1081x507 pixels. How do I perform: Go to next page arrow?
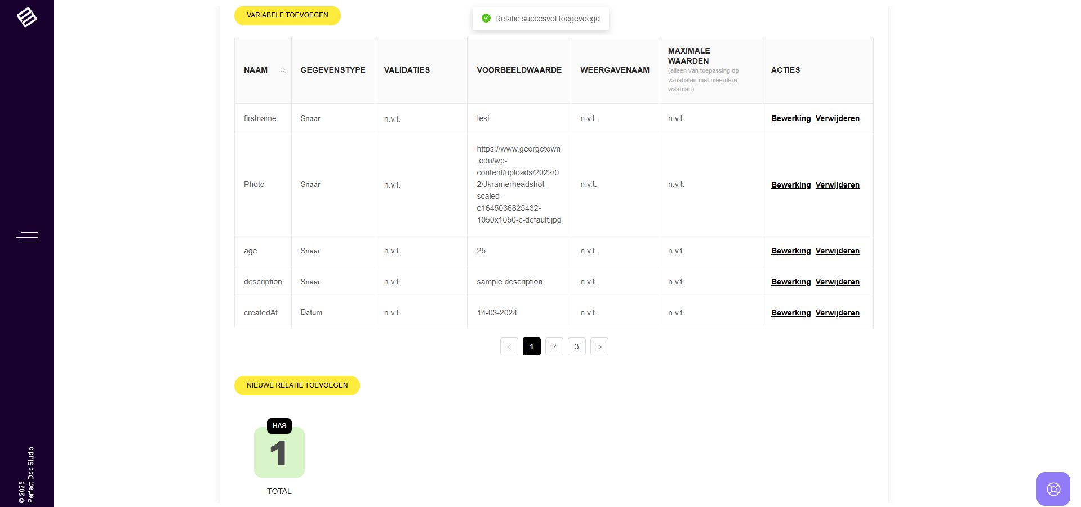pyautogui.click(x=599, y=346)
